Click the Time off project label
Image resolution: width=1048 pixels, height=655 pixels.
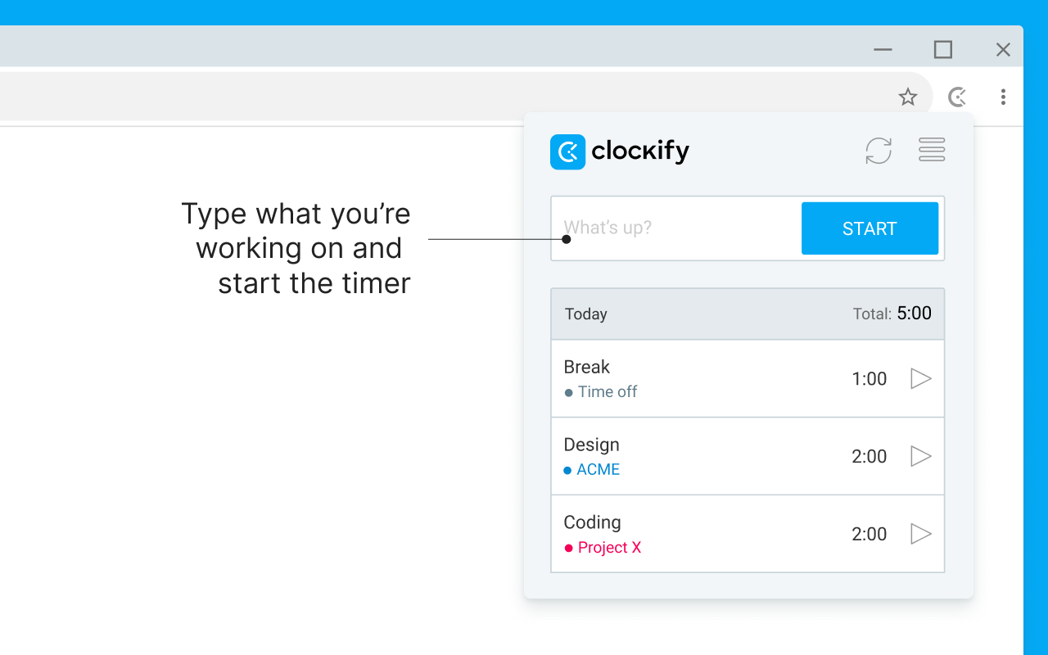click(x=607, y=391)
